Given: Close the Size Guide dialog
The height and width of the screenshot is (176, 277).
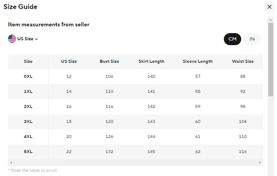Looking at the screenshot, I should tap(269, 7).
